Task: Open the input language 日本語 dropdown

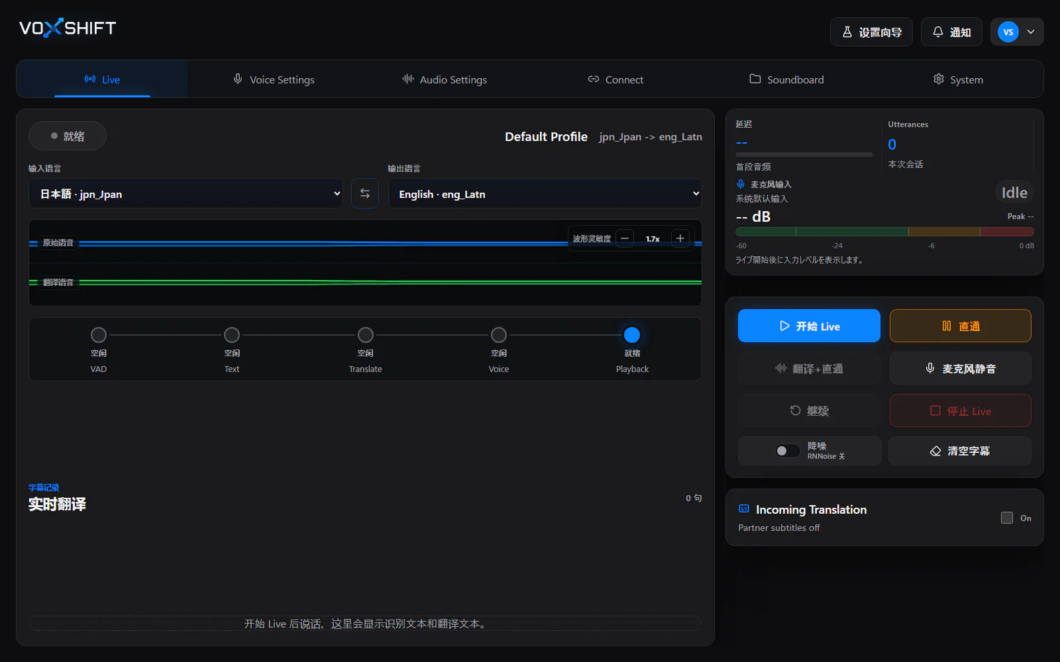Action: [x=185, y=194]
